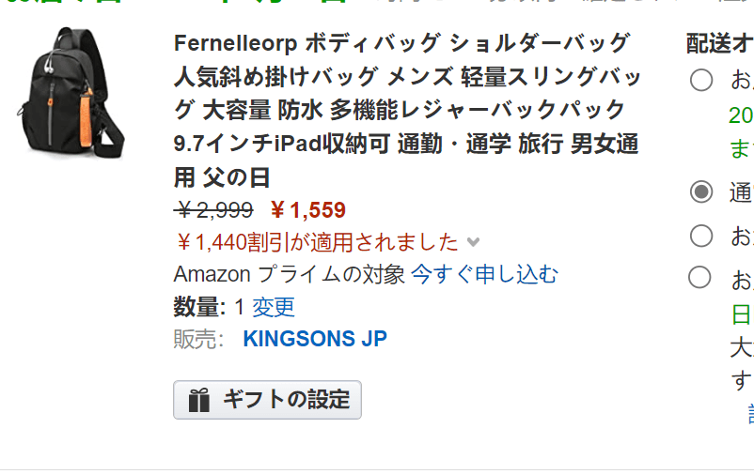Choose the third delivery option radio button
754x474 pixels.
(701, 236)
